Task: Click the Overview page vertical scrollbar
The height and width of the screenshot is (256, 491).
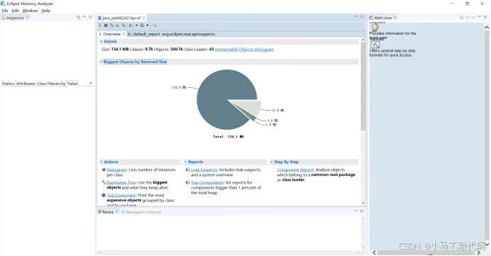Action: pyautogui.click(x=363, y=86)
